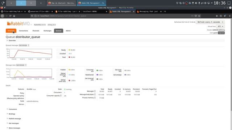Open the page actions three-dots menu
Screen dimensions: 232x130
192,16
